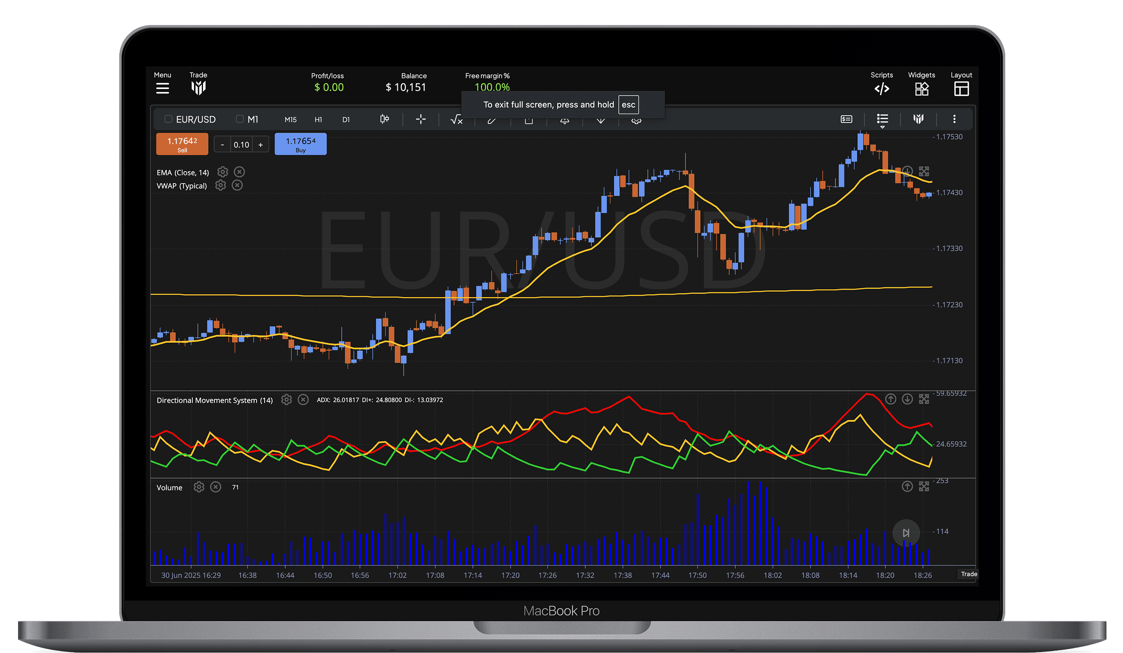
Task: Expand the Volume pane to full screen
Action: point(924,486)
